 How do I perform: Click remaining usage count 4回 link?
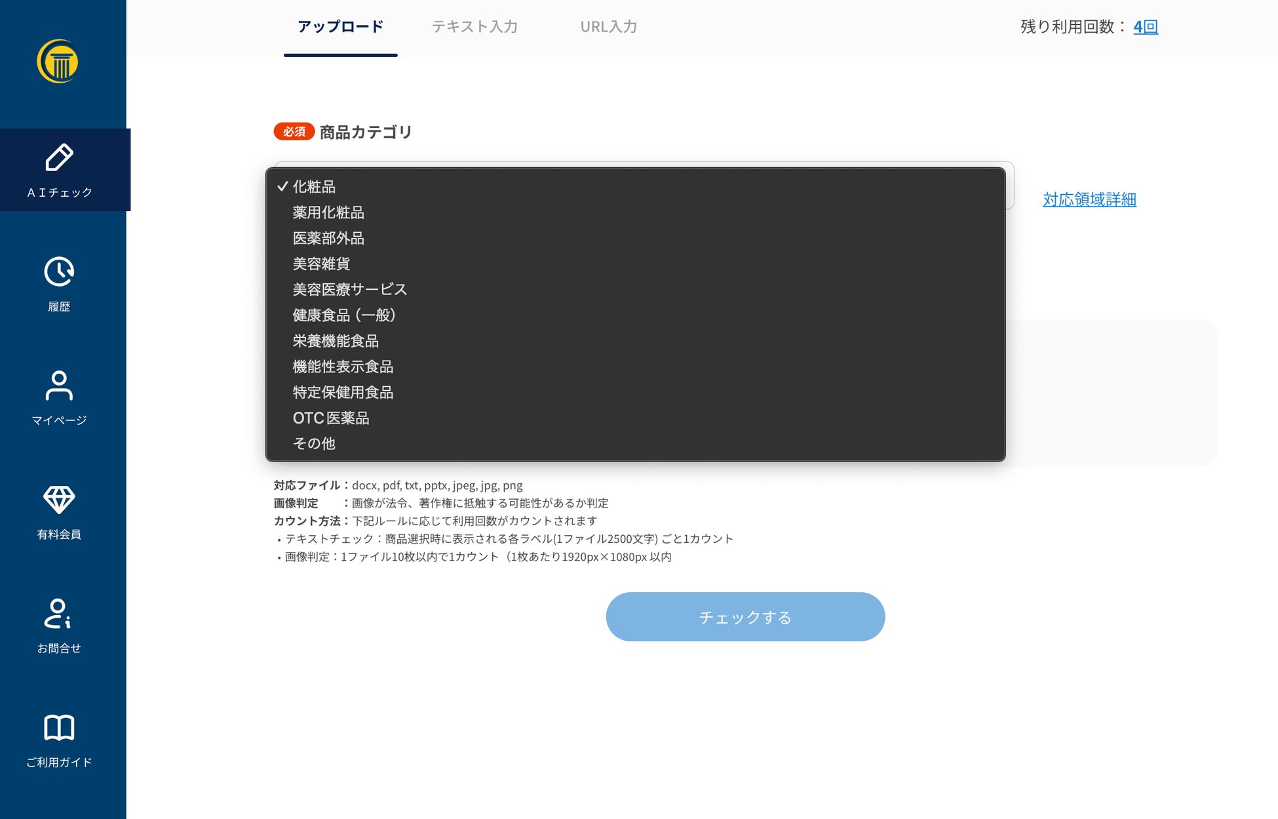coord(1145,27)
